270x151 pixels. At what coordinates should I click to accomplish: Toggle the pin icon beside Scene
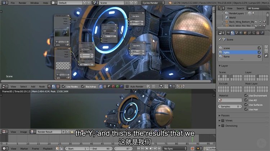pos(220,39)
